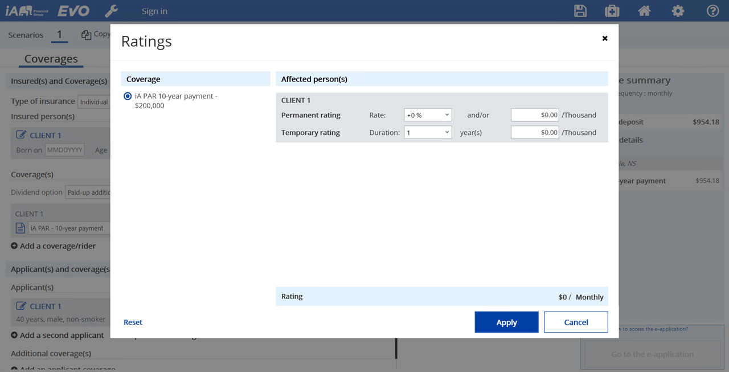Click permanent rating per Thousand amount field
The width and height of the screenshot is (729, 372).
tap(534, 115)
